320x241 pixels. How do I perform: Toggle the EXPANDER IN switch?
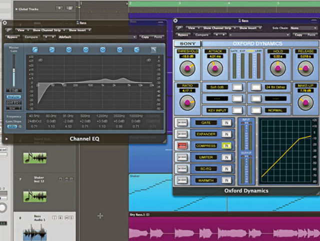point(226,134)
